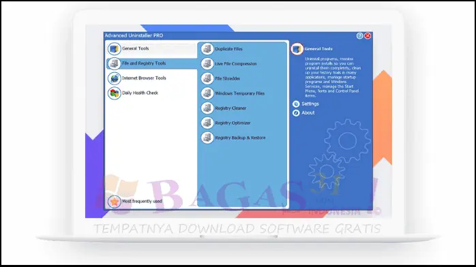This screenshot has height=267, width=476.
Task: Click the Most frequently used star icon
Action: tap(115, 201)
